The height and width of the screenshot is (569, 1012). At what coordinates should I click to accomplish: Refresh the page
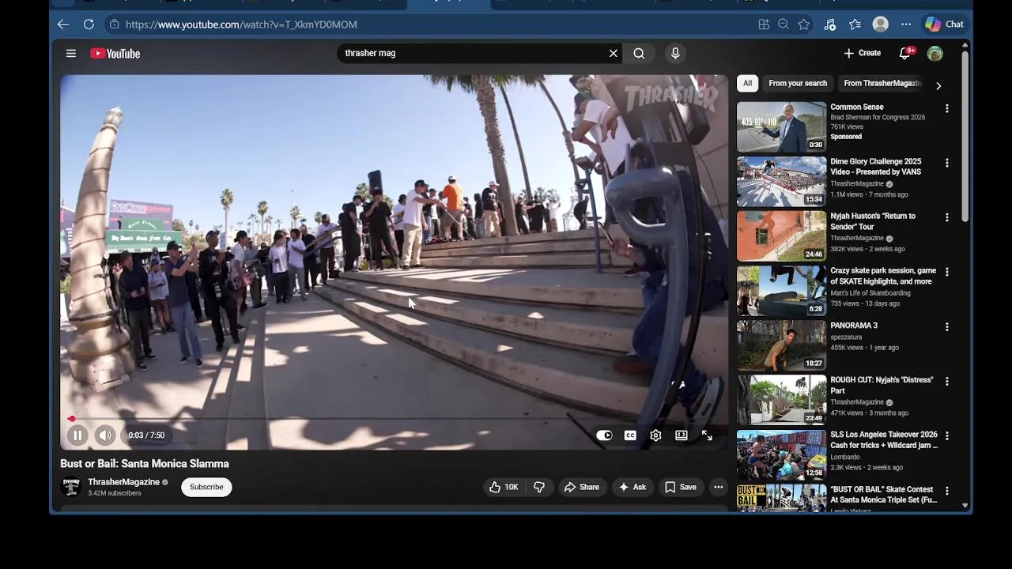coord(89,24)
